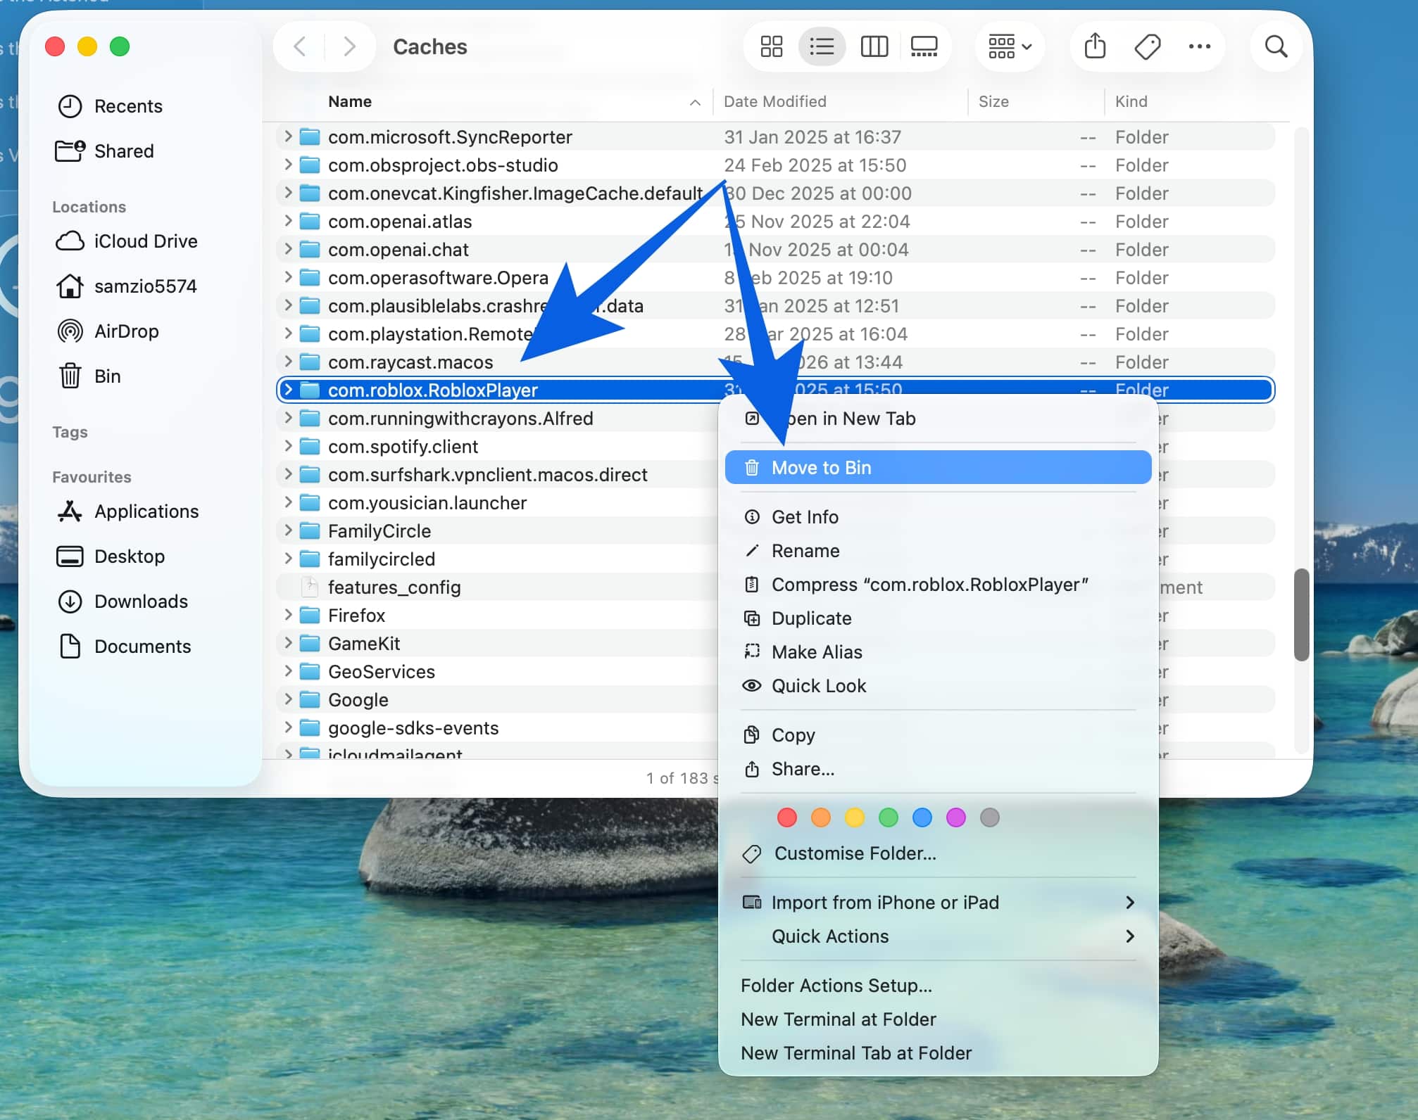Tag the folder with the red color swatch
1418x1120 pixels.
point(786,817)
